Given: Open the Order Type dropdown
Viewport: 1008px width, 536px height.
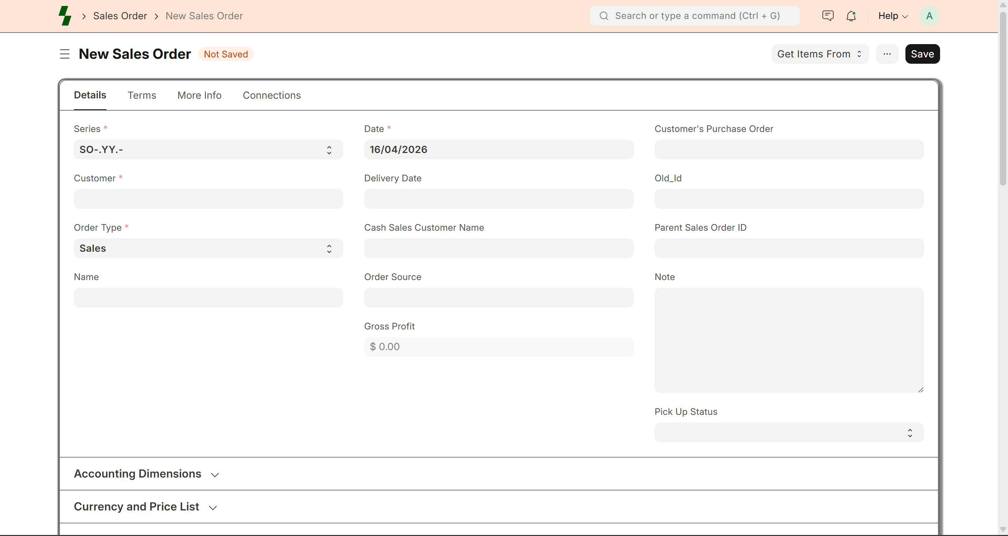Looking at the screenshot, I should pyautogui.click(x=208, y=249).
